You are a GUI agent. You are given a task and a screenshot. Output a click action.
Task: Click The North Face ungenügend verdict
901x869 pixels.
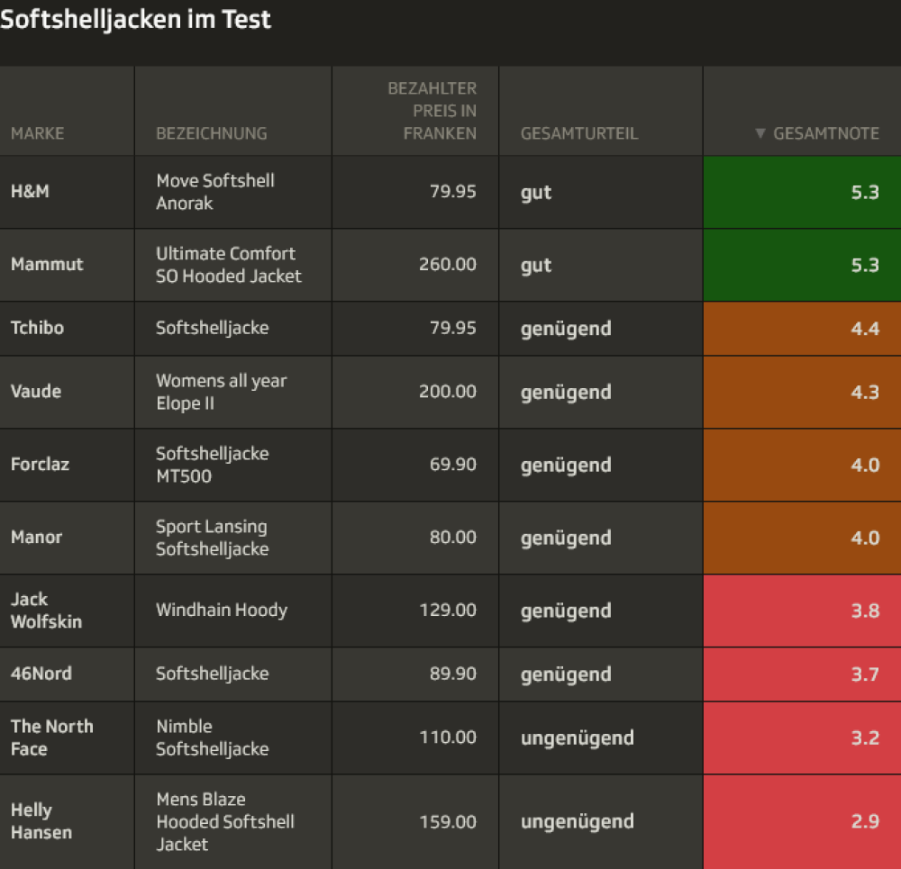577,738
